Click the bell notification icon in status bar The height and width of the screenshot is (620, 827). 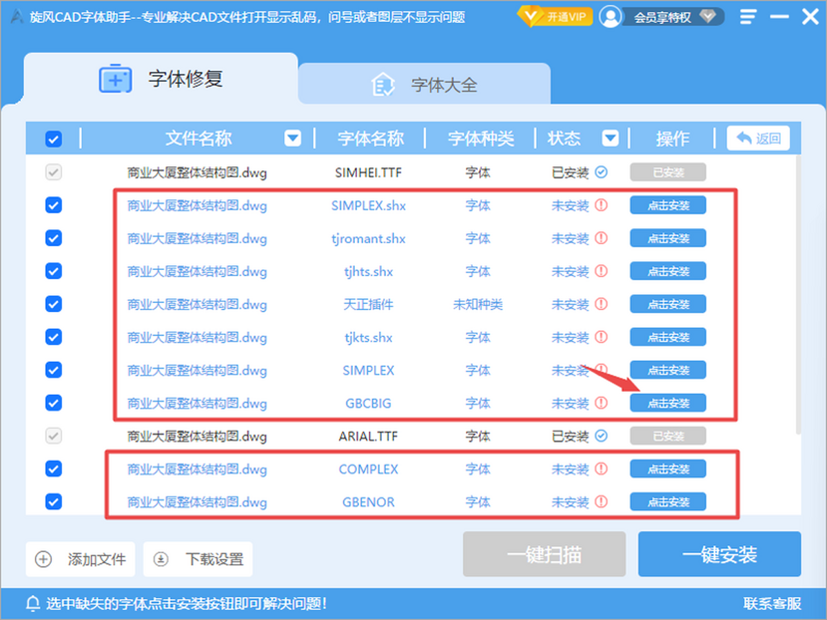(x=32, y=603)
